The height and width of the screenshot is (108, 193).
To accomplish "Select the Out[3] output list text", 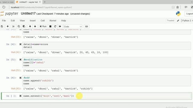I will click(x=51, y=37).
